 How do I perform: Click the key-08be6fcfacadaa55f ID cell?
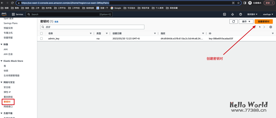(221, 39)
